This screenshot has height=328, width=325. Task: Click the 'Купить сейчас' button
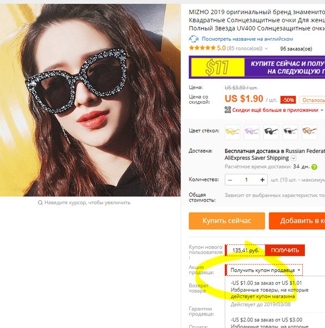click(x=227, y=220)
